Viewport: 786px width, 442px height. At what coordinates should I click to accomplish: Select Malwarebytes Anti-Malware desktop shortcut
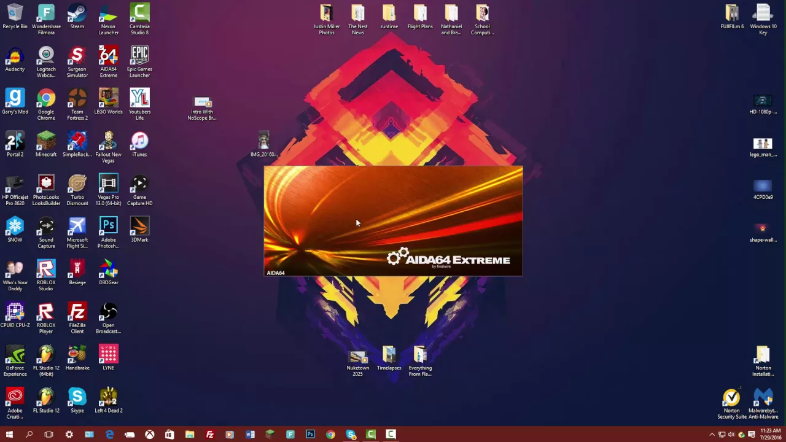point(763,404)
